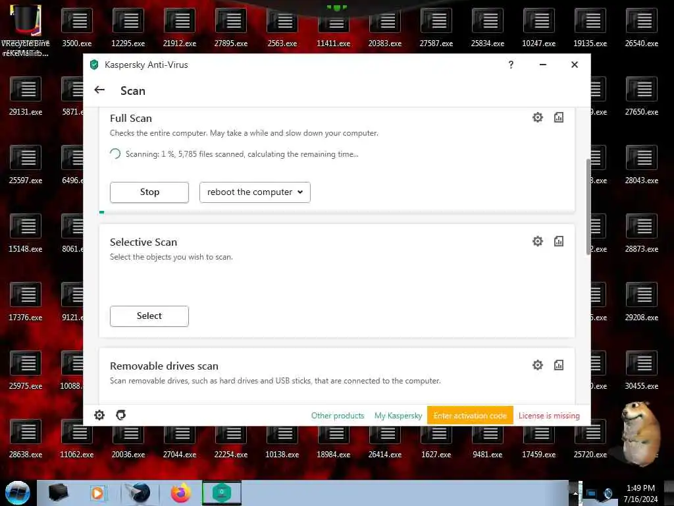
Task: Click the scanning status text
Action: pyautogui.click(x=242, y=154)
